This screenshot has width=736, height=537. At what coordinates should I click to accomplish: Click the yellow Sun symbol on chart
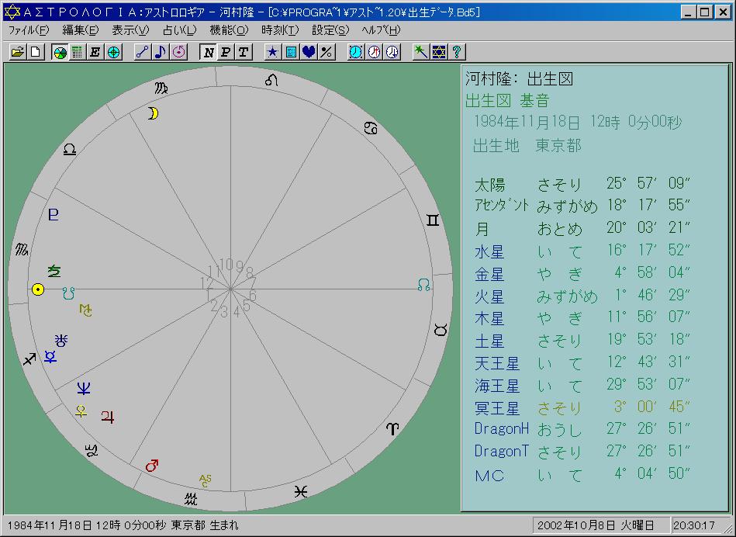click(x=37, y=289)
